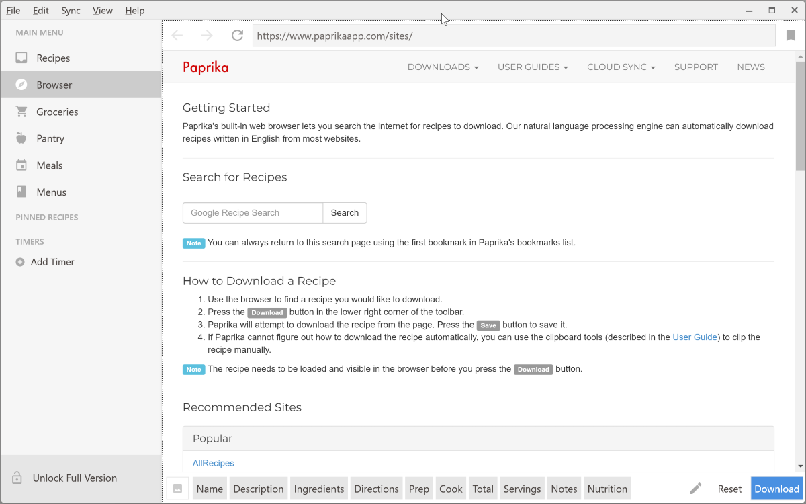
Task: Click the scrollbar down arrow
Action: (801, 465)
